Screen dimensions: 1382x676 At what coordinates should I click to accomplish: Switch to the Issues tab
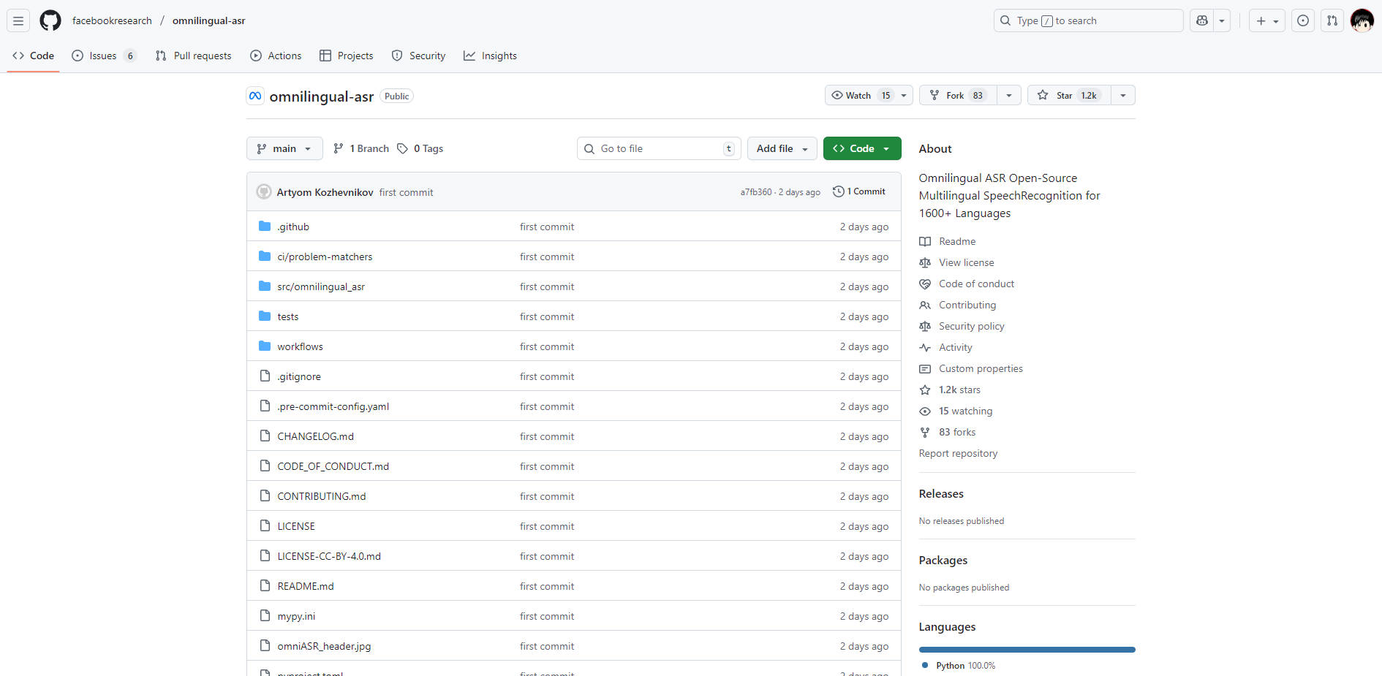(x=103, y=56)
